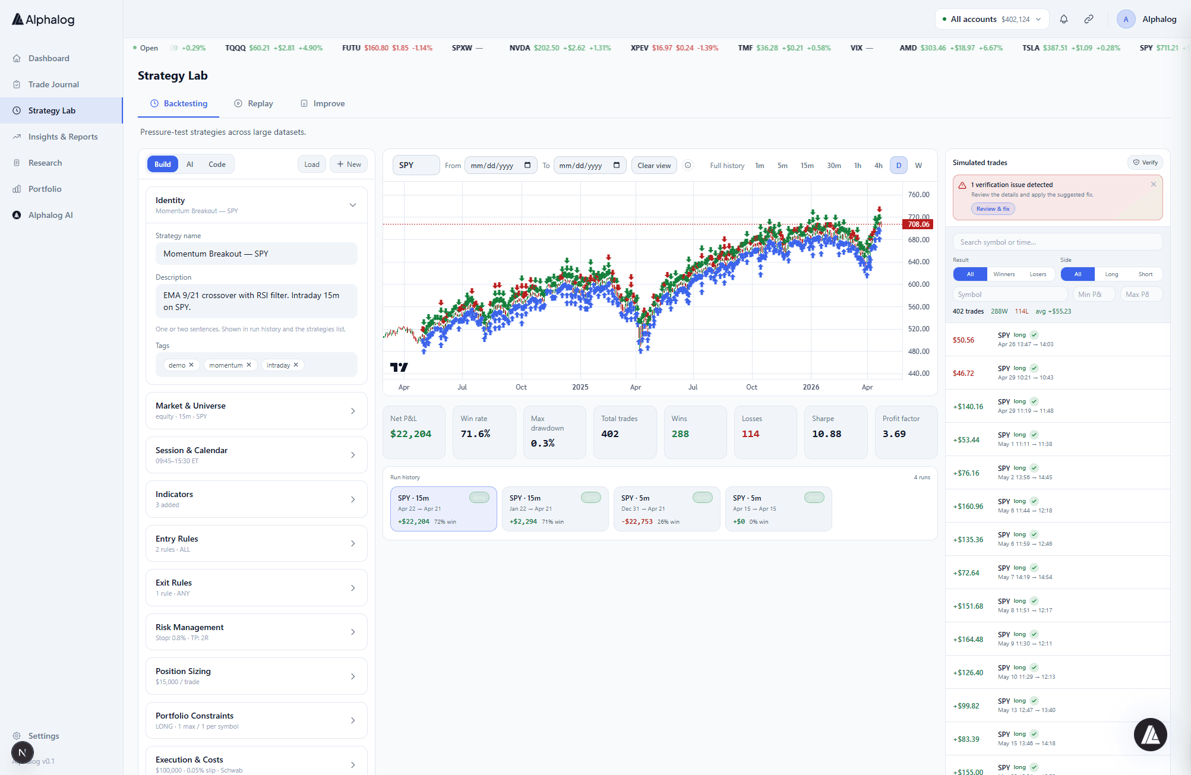The height and width of the screenshot is (775, 1191).
Task: Create a New strategy
Action: (x=349, y=165)
